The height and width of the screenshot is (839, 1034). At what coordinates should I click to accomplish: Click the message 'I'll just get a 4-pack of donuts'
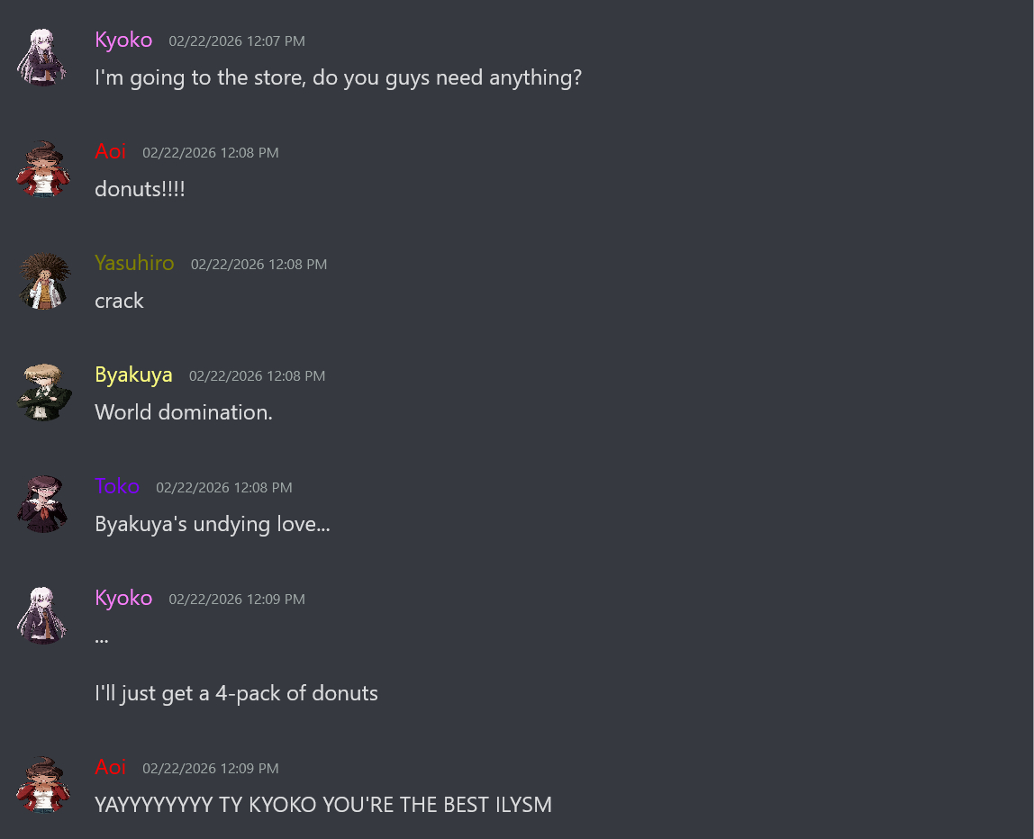tap(236, 694)
